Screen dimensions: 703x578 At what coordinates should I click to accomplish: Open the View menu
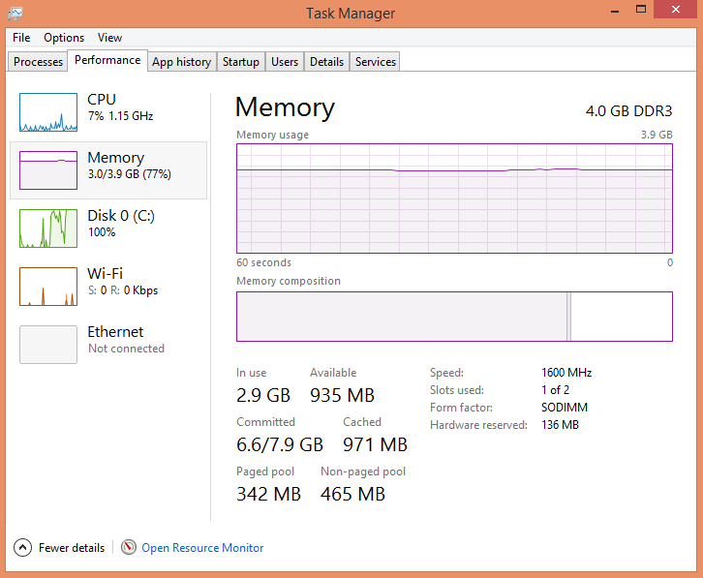pyautogui.click(x=109, y=38)
